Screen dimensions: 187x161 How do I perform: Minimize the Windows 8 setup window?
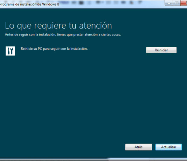[169, 3]
